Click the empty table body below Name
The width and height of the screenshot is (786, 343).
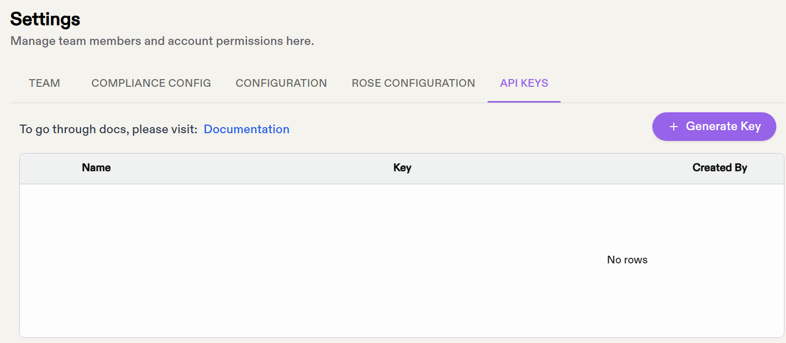coord(97,255)
